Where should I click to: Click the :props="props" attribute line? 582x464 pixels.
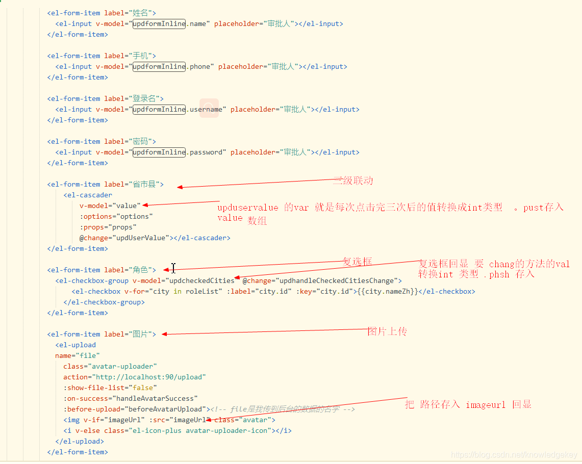108,227
